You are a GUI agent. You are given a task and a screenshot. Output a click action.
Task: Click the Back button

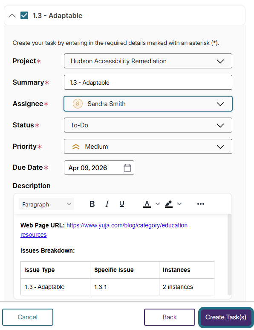pos(170,317)
